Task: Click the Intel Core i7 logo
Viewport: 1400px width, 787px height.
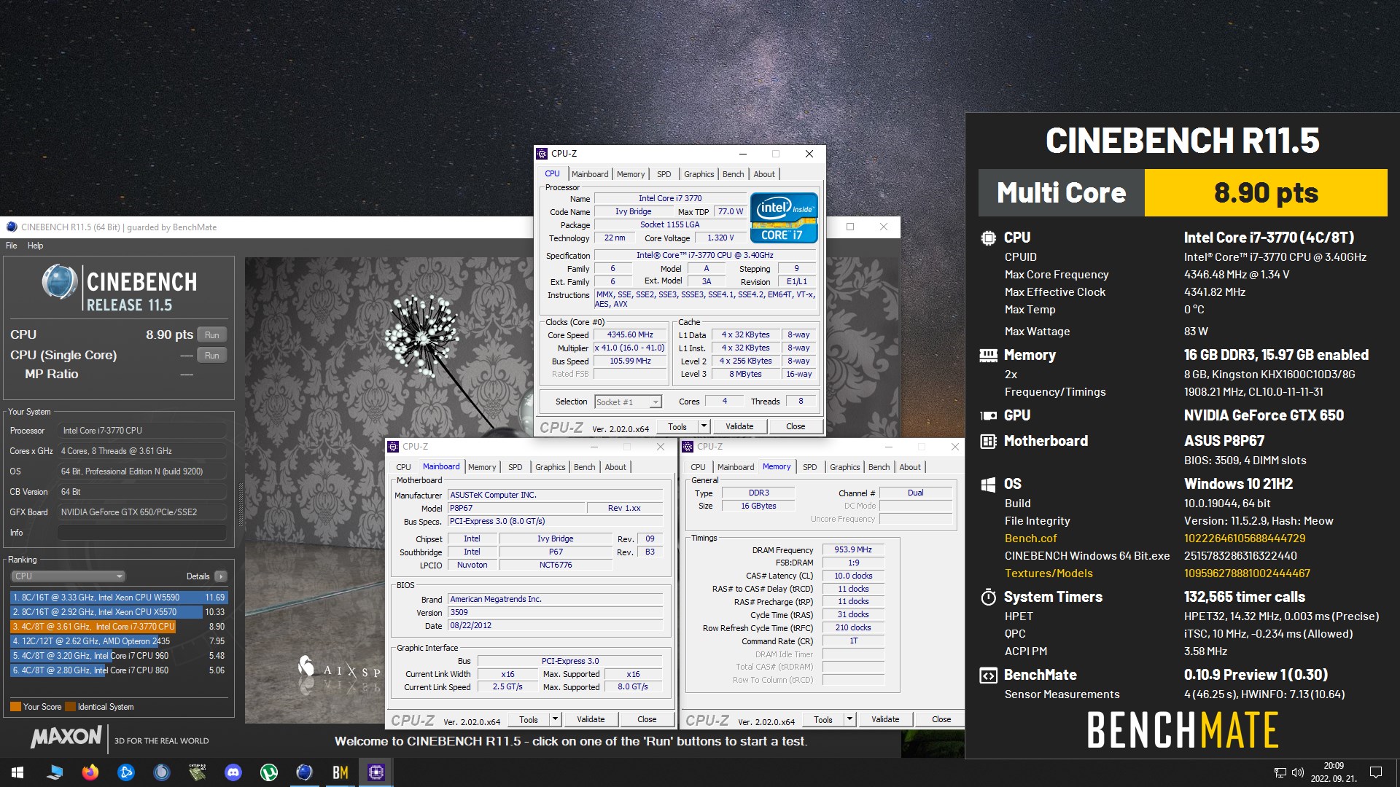Action: coord(783,217)
